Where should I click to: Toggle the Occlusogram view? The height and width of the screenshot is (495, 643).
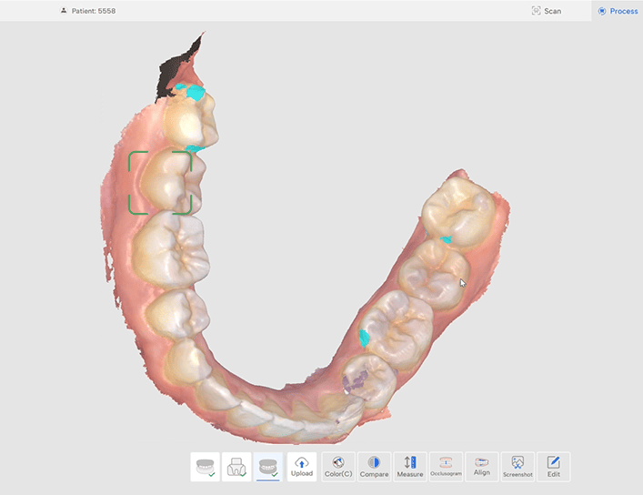[x=446, y=466]
